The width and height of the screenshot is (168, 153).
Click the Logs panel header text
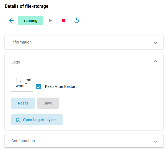(x=15, y=62)
